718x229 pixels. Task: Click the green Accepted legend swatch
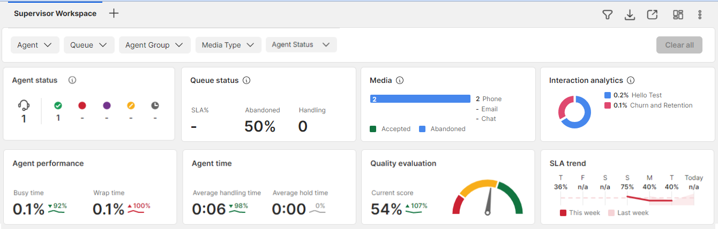373,129
